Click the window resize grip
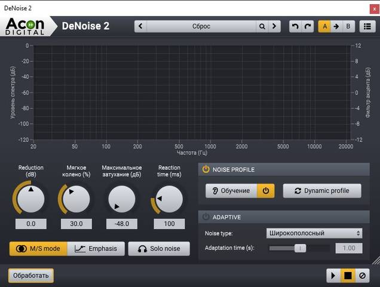Viewport: 380px width, 287px height. [x=376, y=260]
